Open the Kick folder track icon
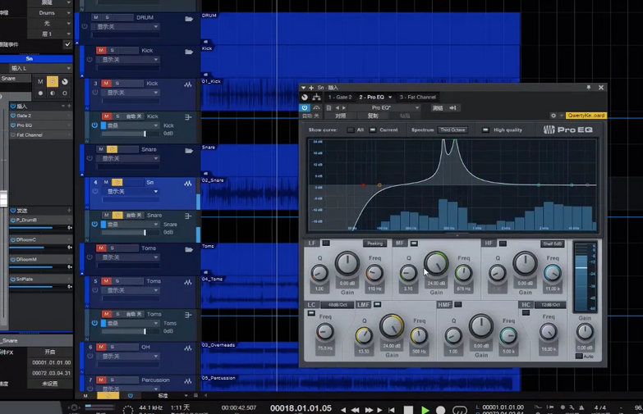The height and width of the screenshot is (414, 643). [189, 52]
